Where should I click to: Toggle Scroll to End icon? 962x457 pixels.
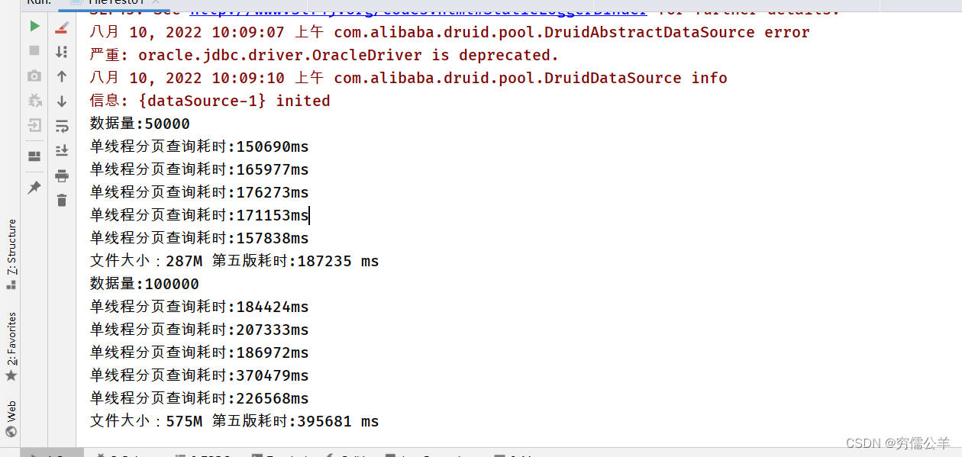click(x=62, y=151)
